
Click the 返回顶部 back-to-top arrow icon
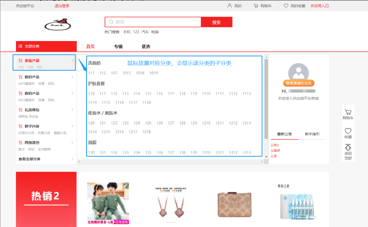pyautogui.click(x=348, y=148)
